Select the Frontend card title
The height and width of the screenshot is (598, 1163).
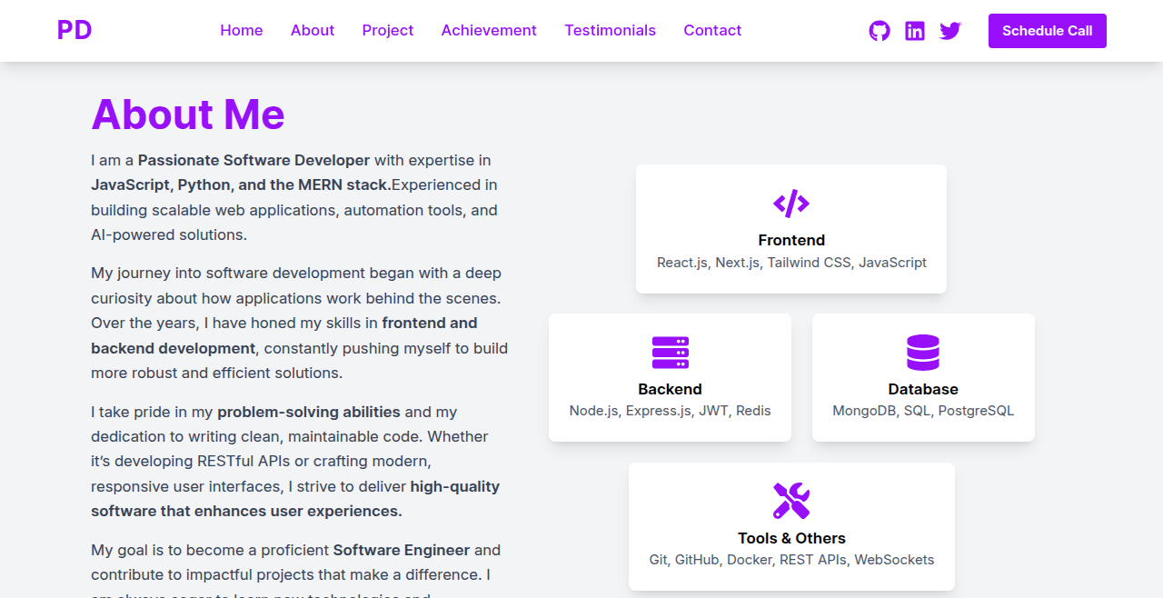(791, 240)
